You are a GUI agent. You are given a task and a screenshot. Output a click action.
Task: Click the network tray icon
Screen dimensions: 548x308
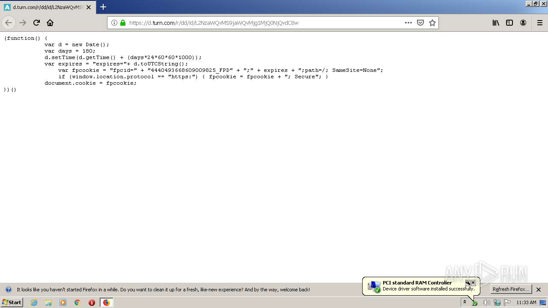coord(497,302)
